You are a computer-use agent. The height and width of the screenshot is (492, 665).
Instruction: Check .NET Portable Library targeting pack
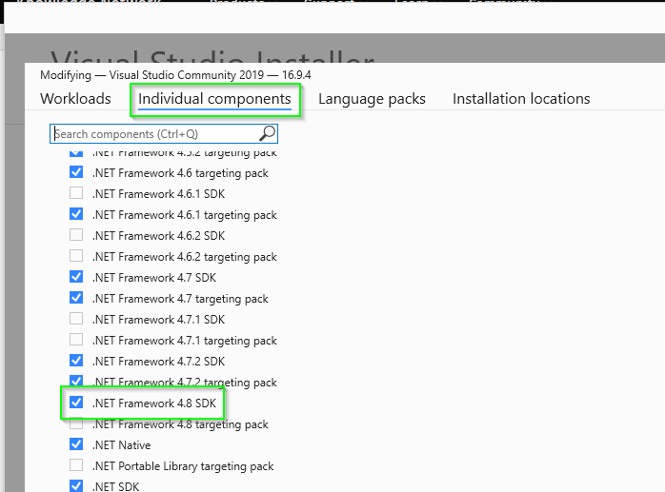[x=76, y=465]
